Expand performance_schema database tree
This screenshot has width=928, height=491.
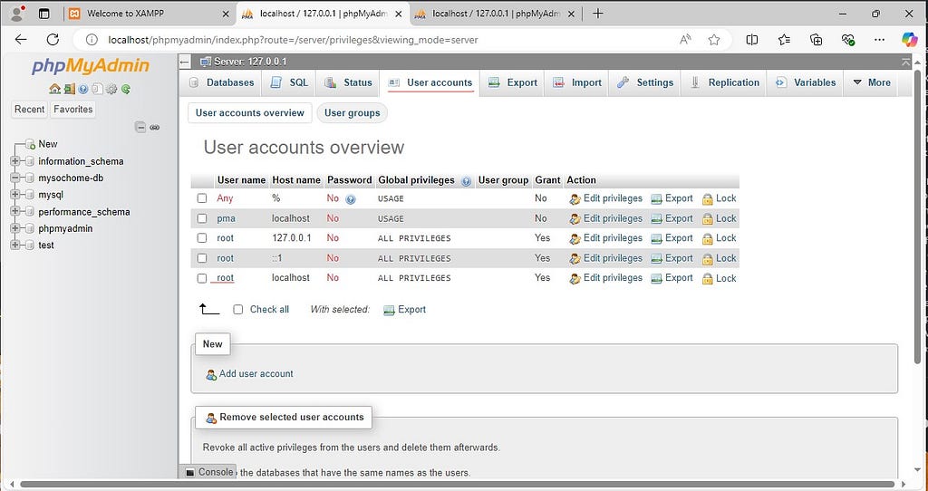(x=14, y=212)
